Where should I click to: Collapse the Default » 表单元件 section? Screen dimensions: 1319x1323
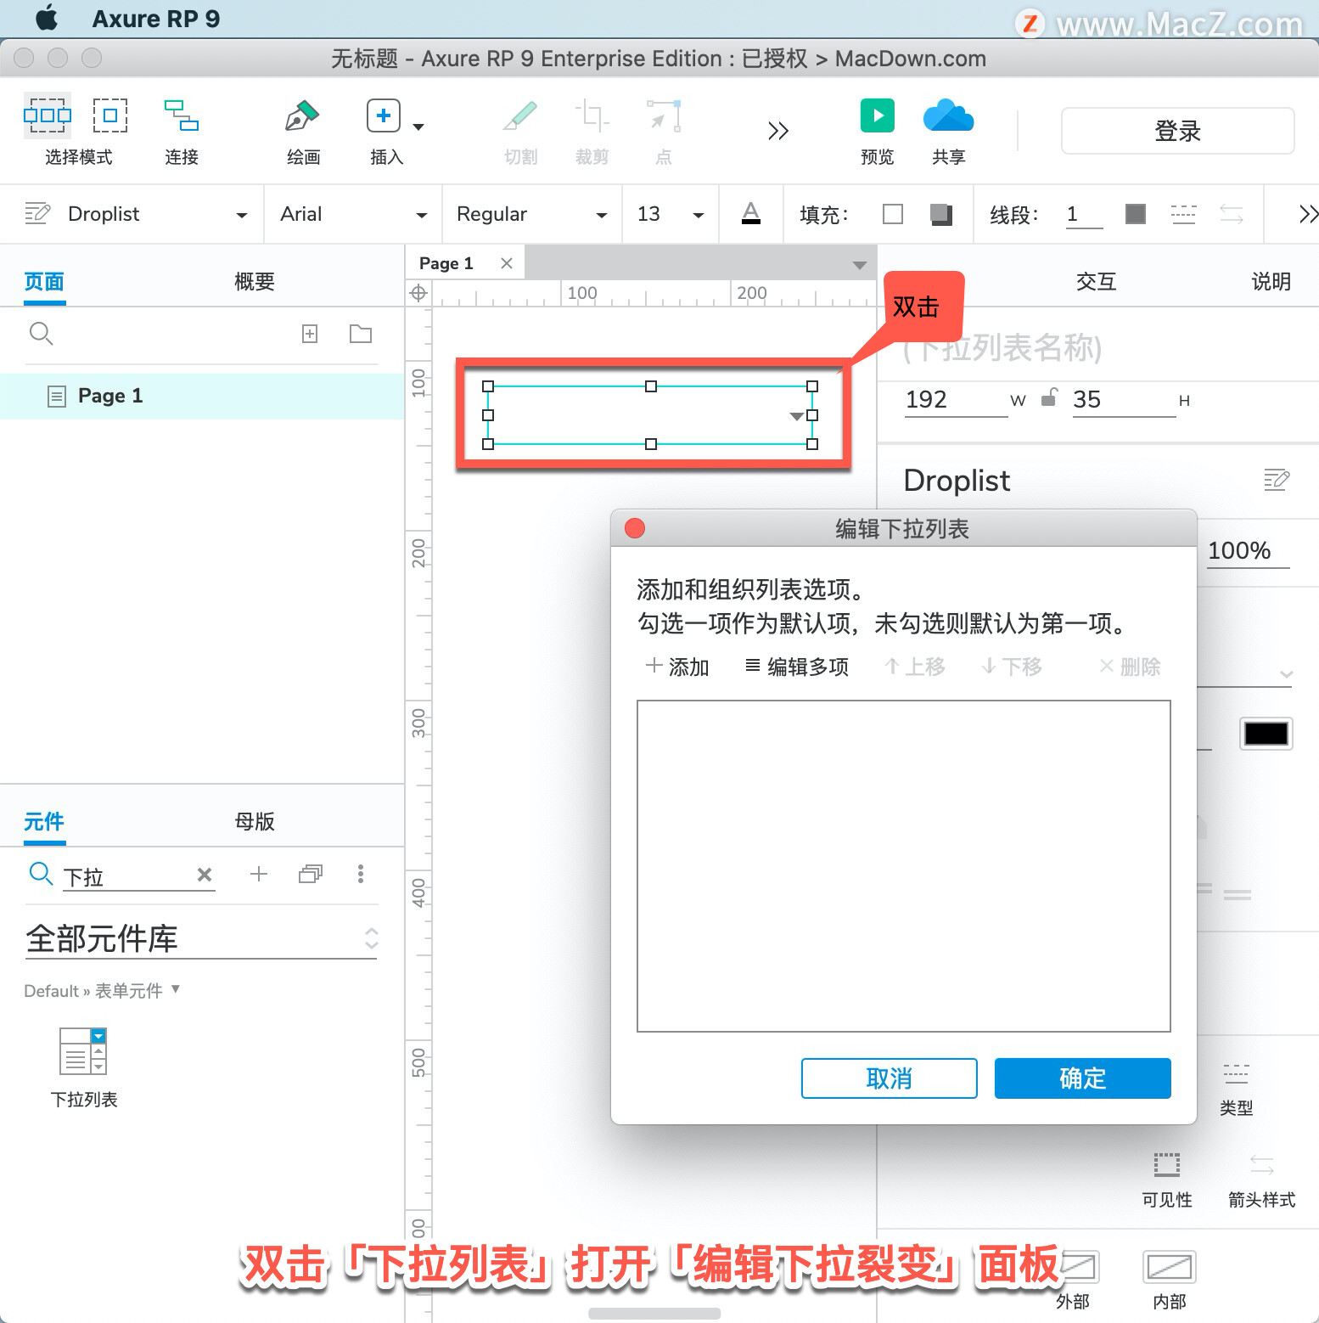[176, 989]
